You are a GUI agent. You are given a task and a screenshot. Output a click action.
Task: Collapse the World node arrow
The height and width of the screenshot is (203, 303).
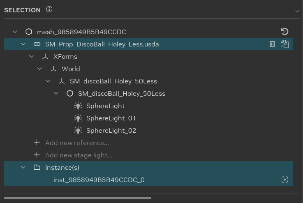click(40, 69)
